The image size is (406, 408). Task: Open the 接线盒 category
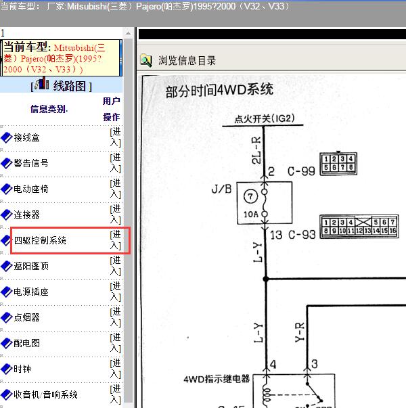pyautogui.click(x=26, y=137)
